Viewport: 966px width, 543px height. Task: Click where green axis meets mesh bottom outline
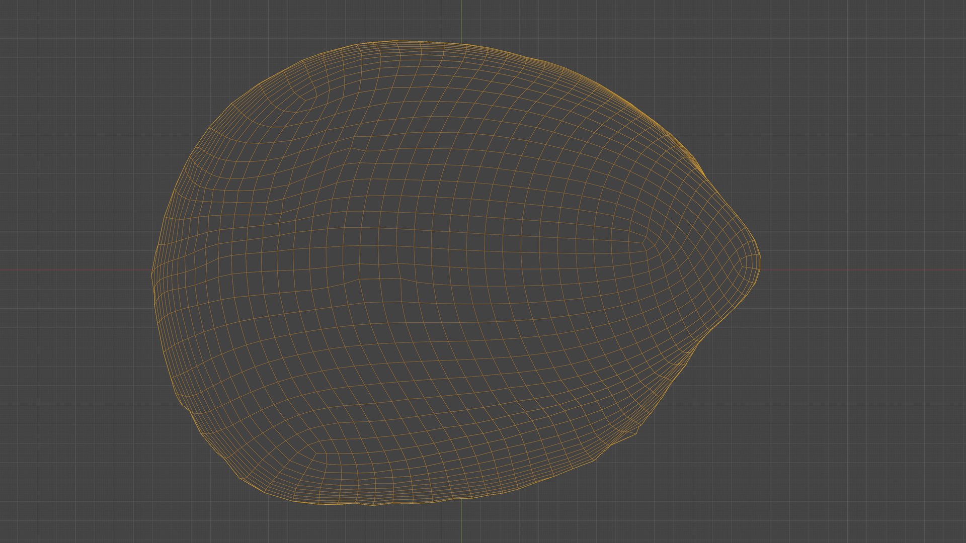461,499
